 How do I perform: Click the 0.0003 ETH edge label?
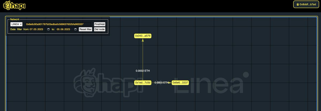[x=162, y=83]
